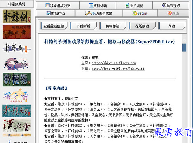Image resolution: width=196 pixels, height=143 pixels.
Task: Select the 天之痕 game logo
Action: [x=16, y=64]
